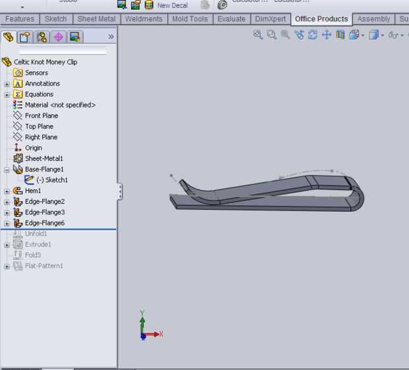409x370 pixels.
Task: Open Display Style dropdown arrow
Action: click(x=383, y=35)
